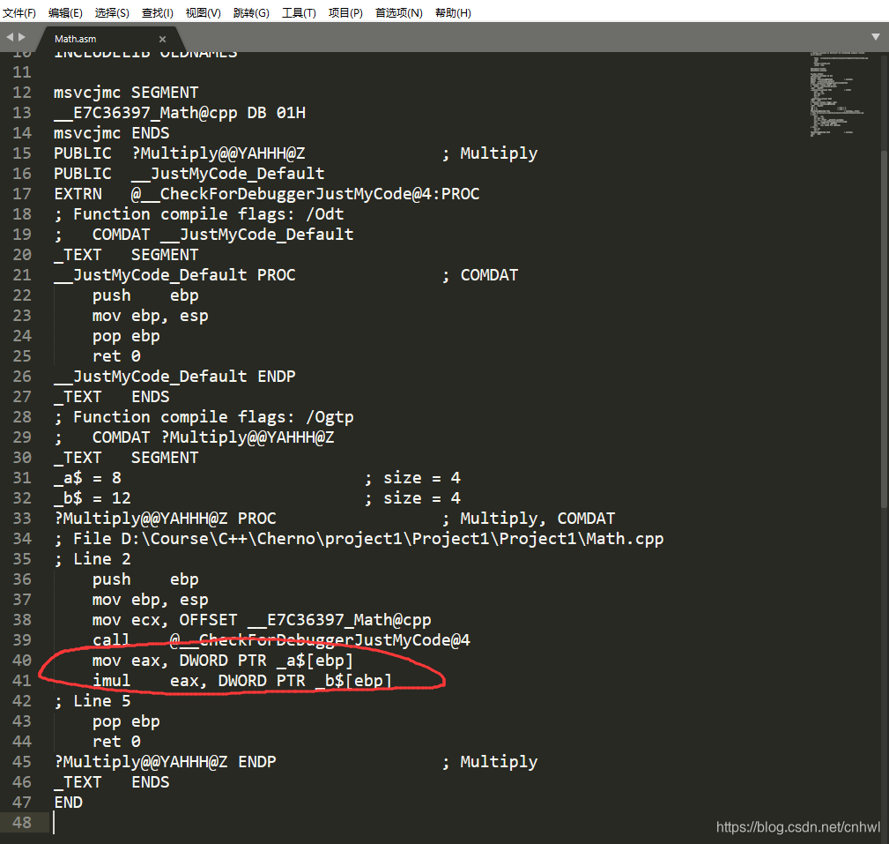Click 'PUBLIC __JustMyCode_Default' line
This screenshot has width=889, height=844.
pos(189,174)
